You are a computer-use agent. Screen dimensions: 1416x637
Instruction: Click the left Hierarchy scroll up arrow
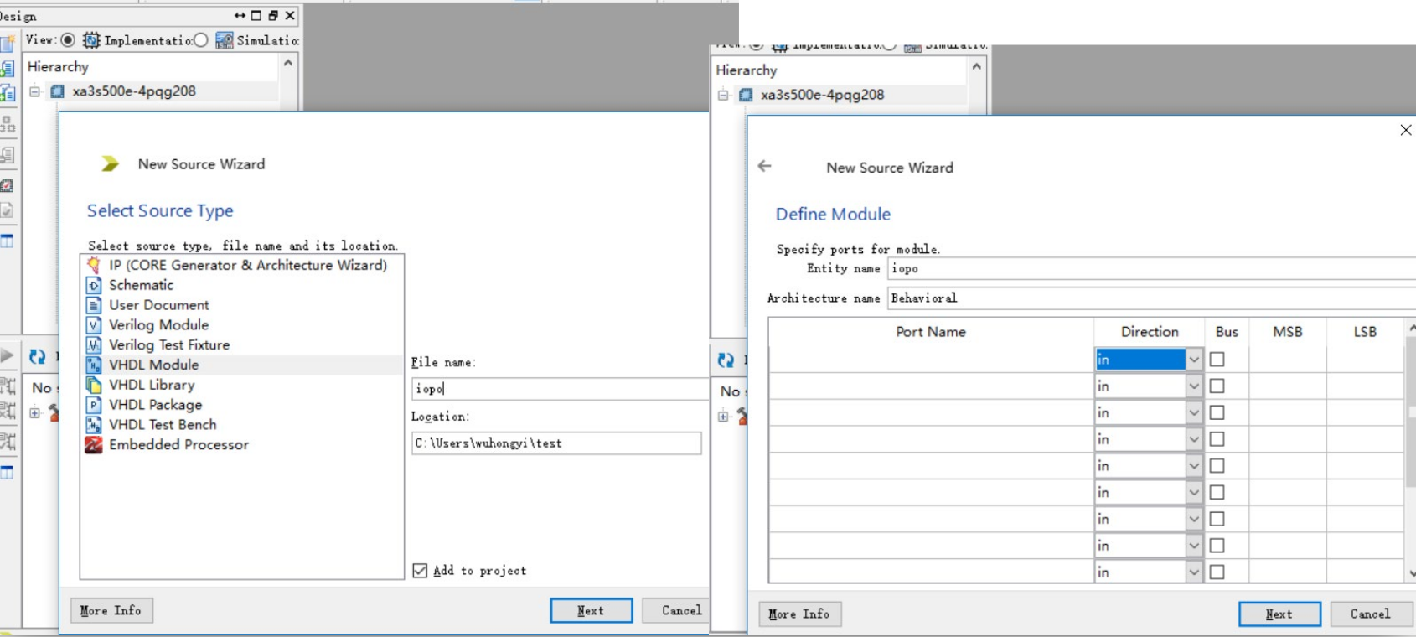(x=288, y=63)
